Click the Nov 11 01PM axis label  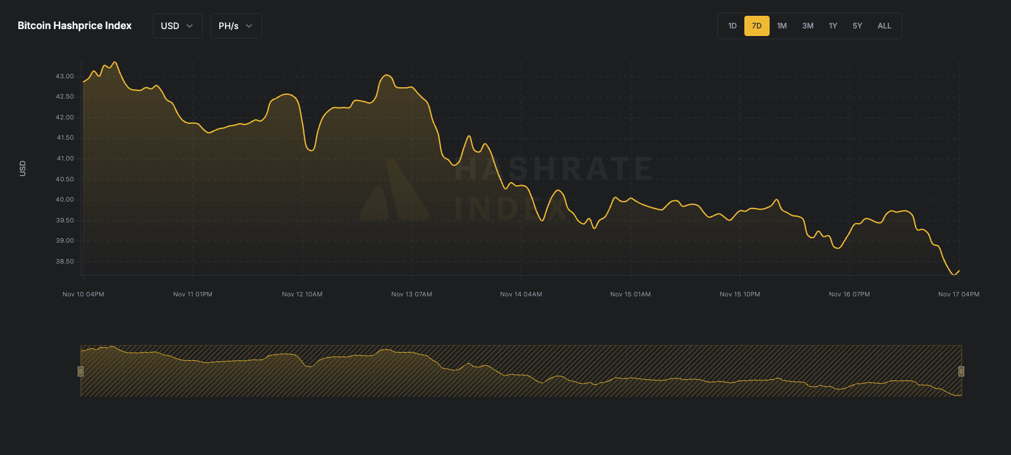(x=193, y=294)
